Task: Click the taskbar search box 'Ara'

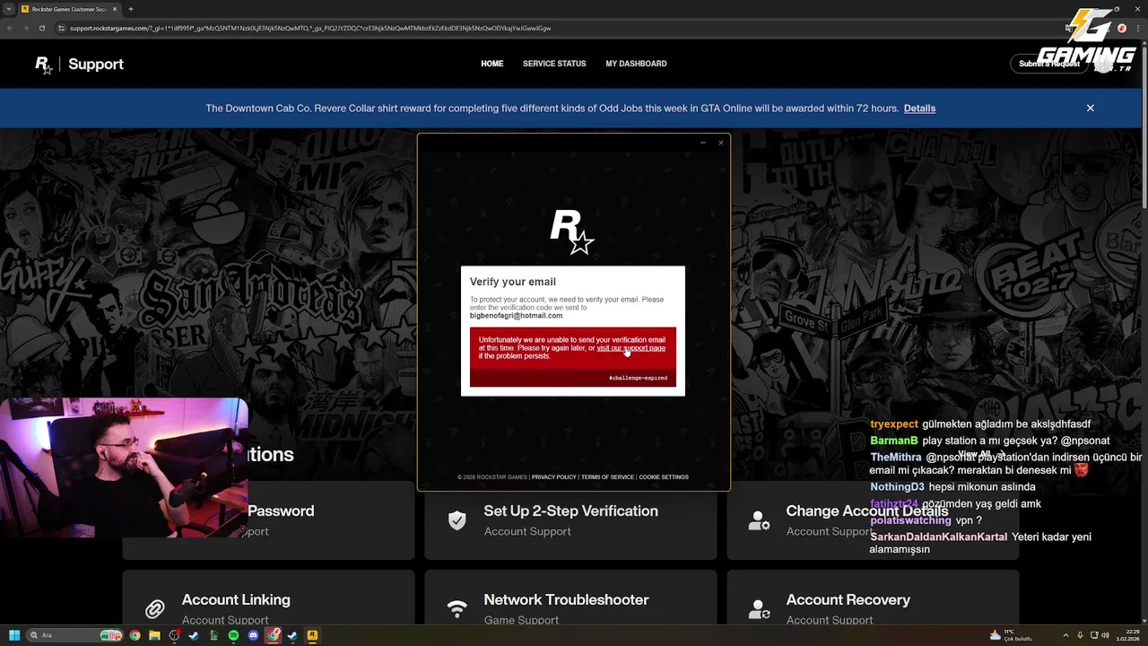Action: coord(74,635)
